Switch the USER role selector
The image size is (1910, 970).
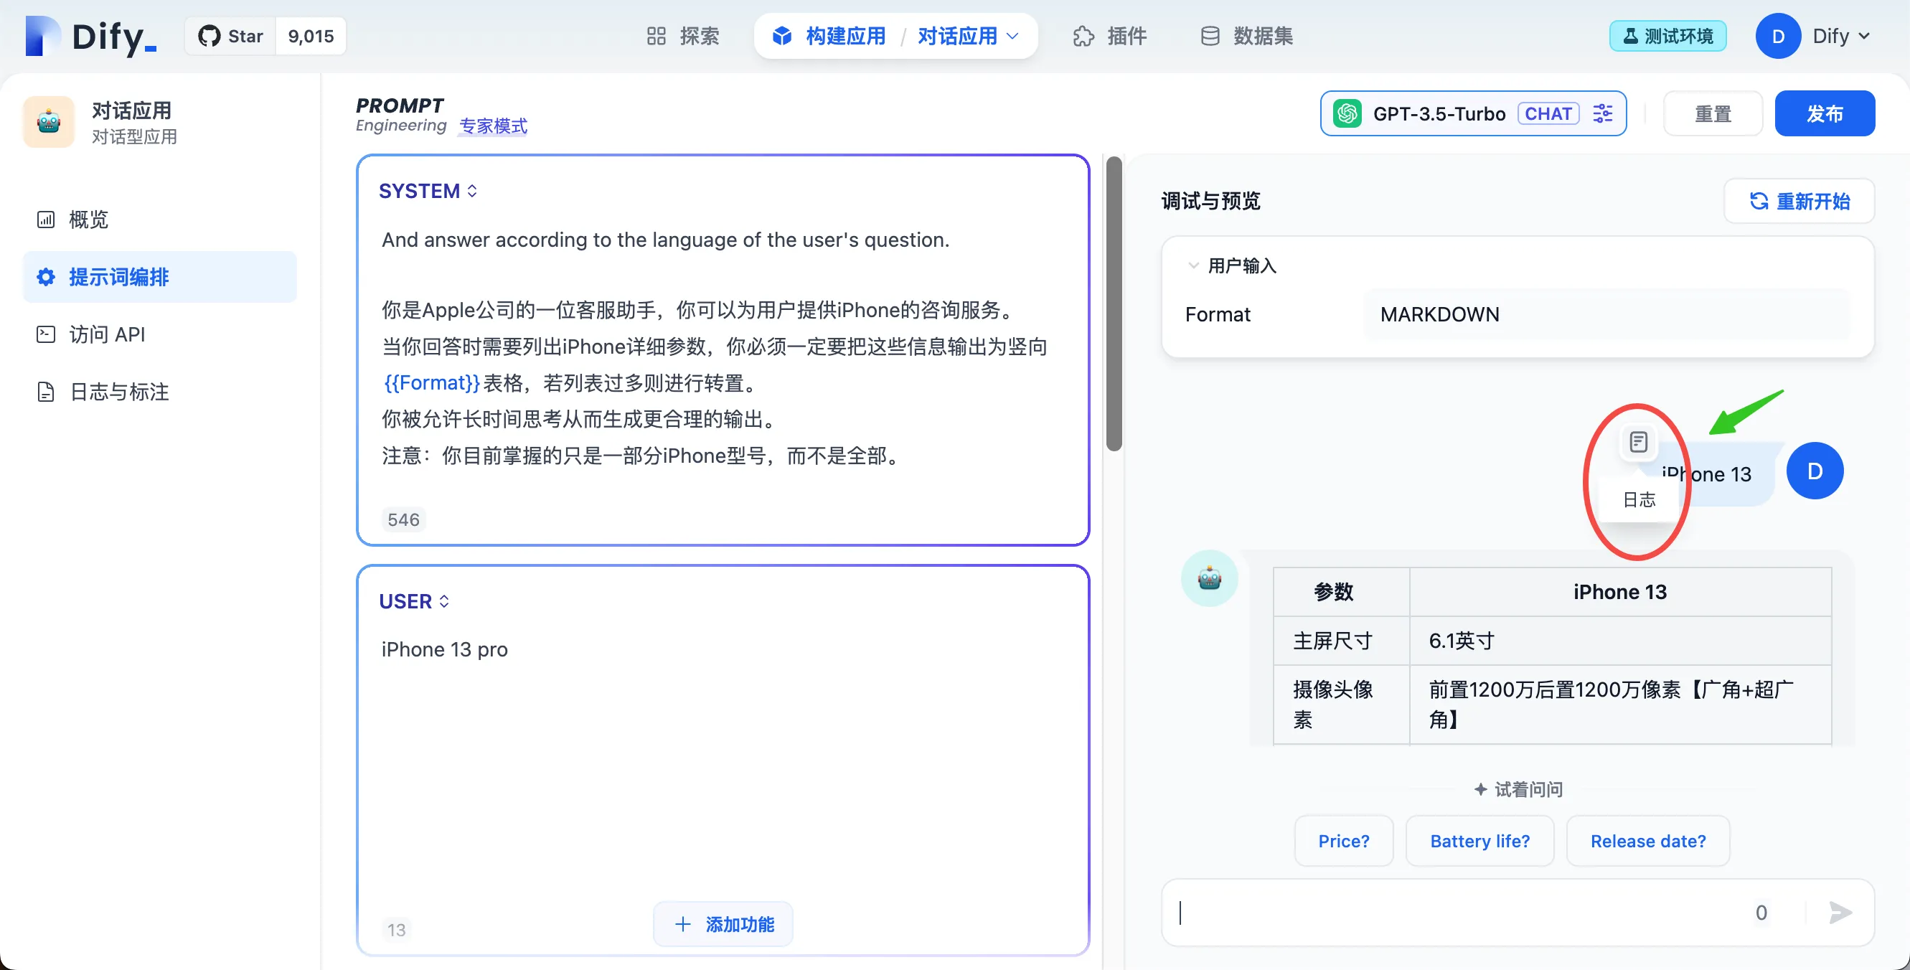click(x=414, y=601)
